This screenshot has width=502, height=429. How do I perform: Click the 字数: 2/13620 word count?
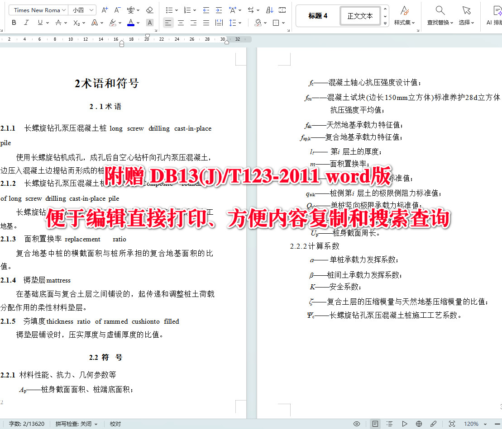pos(27,424)
